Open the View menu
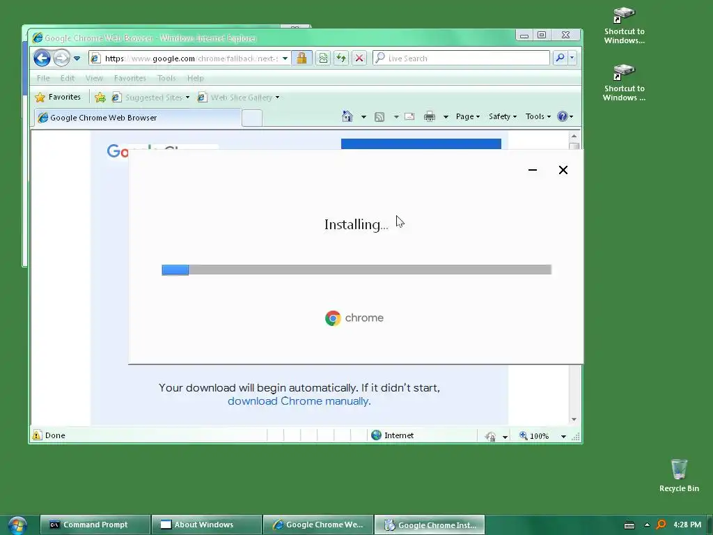This screenshot has width=713, height=535. tap(94, 78)
